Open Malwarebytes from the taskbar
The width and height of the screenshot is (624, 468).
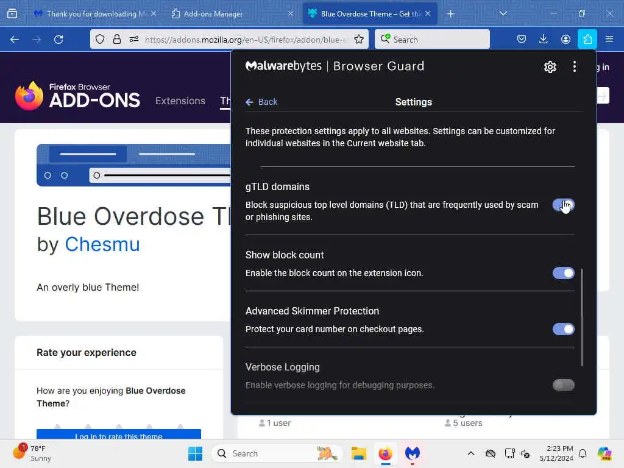click(413, 453)
